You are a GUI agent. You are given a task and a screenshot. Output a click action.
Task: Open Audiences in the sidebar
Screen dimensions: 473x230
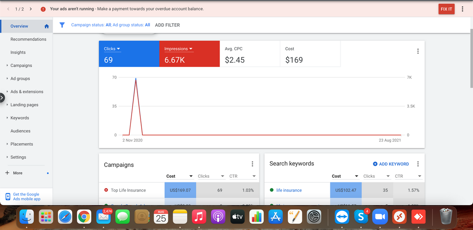(20, 131)
